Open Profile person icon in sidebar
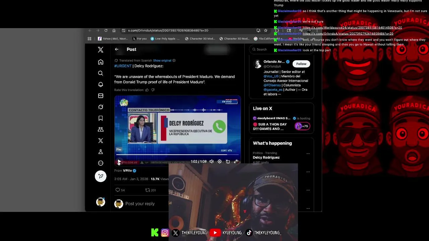 (x=101, y=152)
